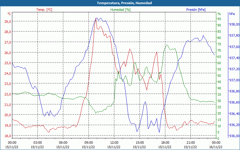Click the 936,00 pressure axis value

234,136
